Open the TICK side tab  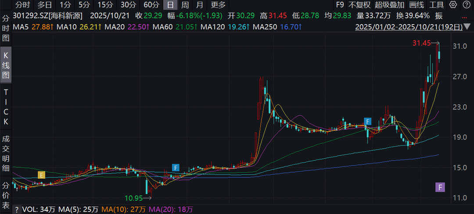point(6,107)
